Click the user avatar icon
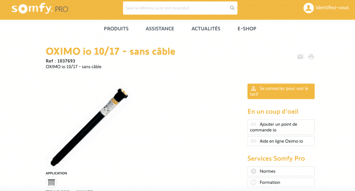The height and width of the screenshot is (191, 355). click(x=308, y=8)
